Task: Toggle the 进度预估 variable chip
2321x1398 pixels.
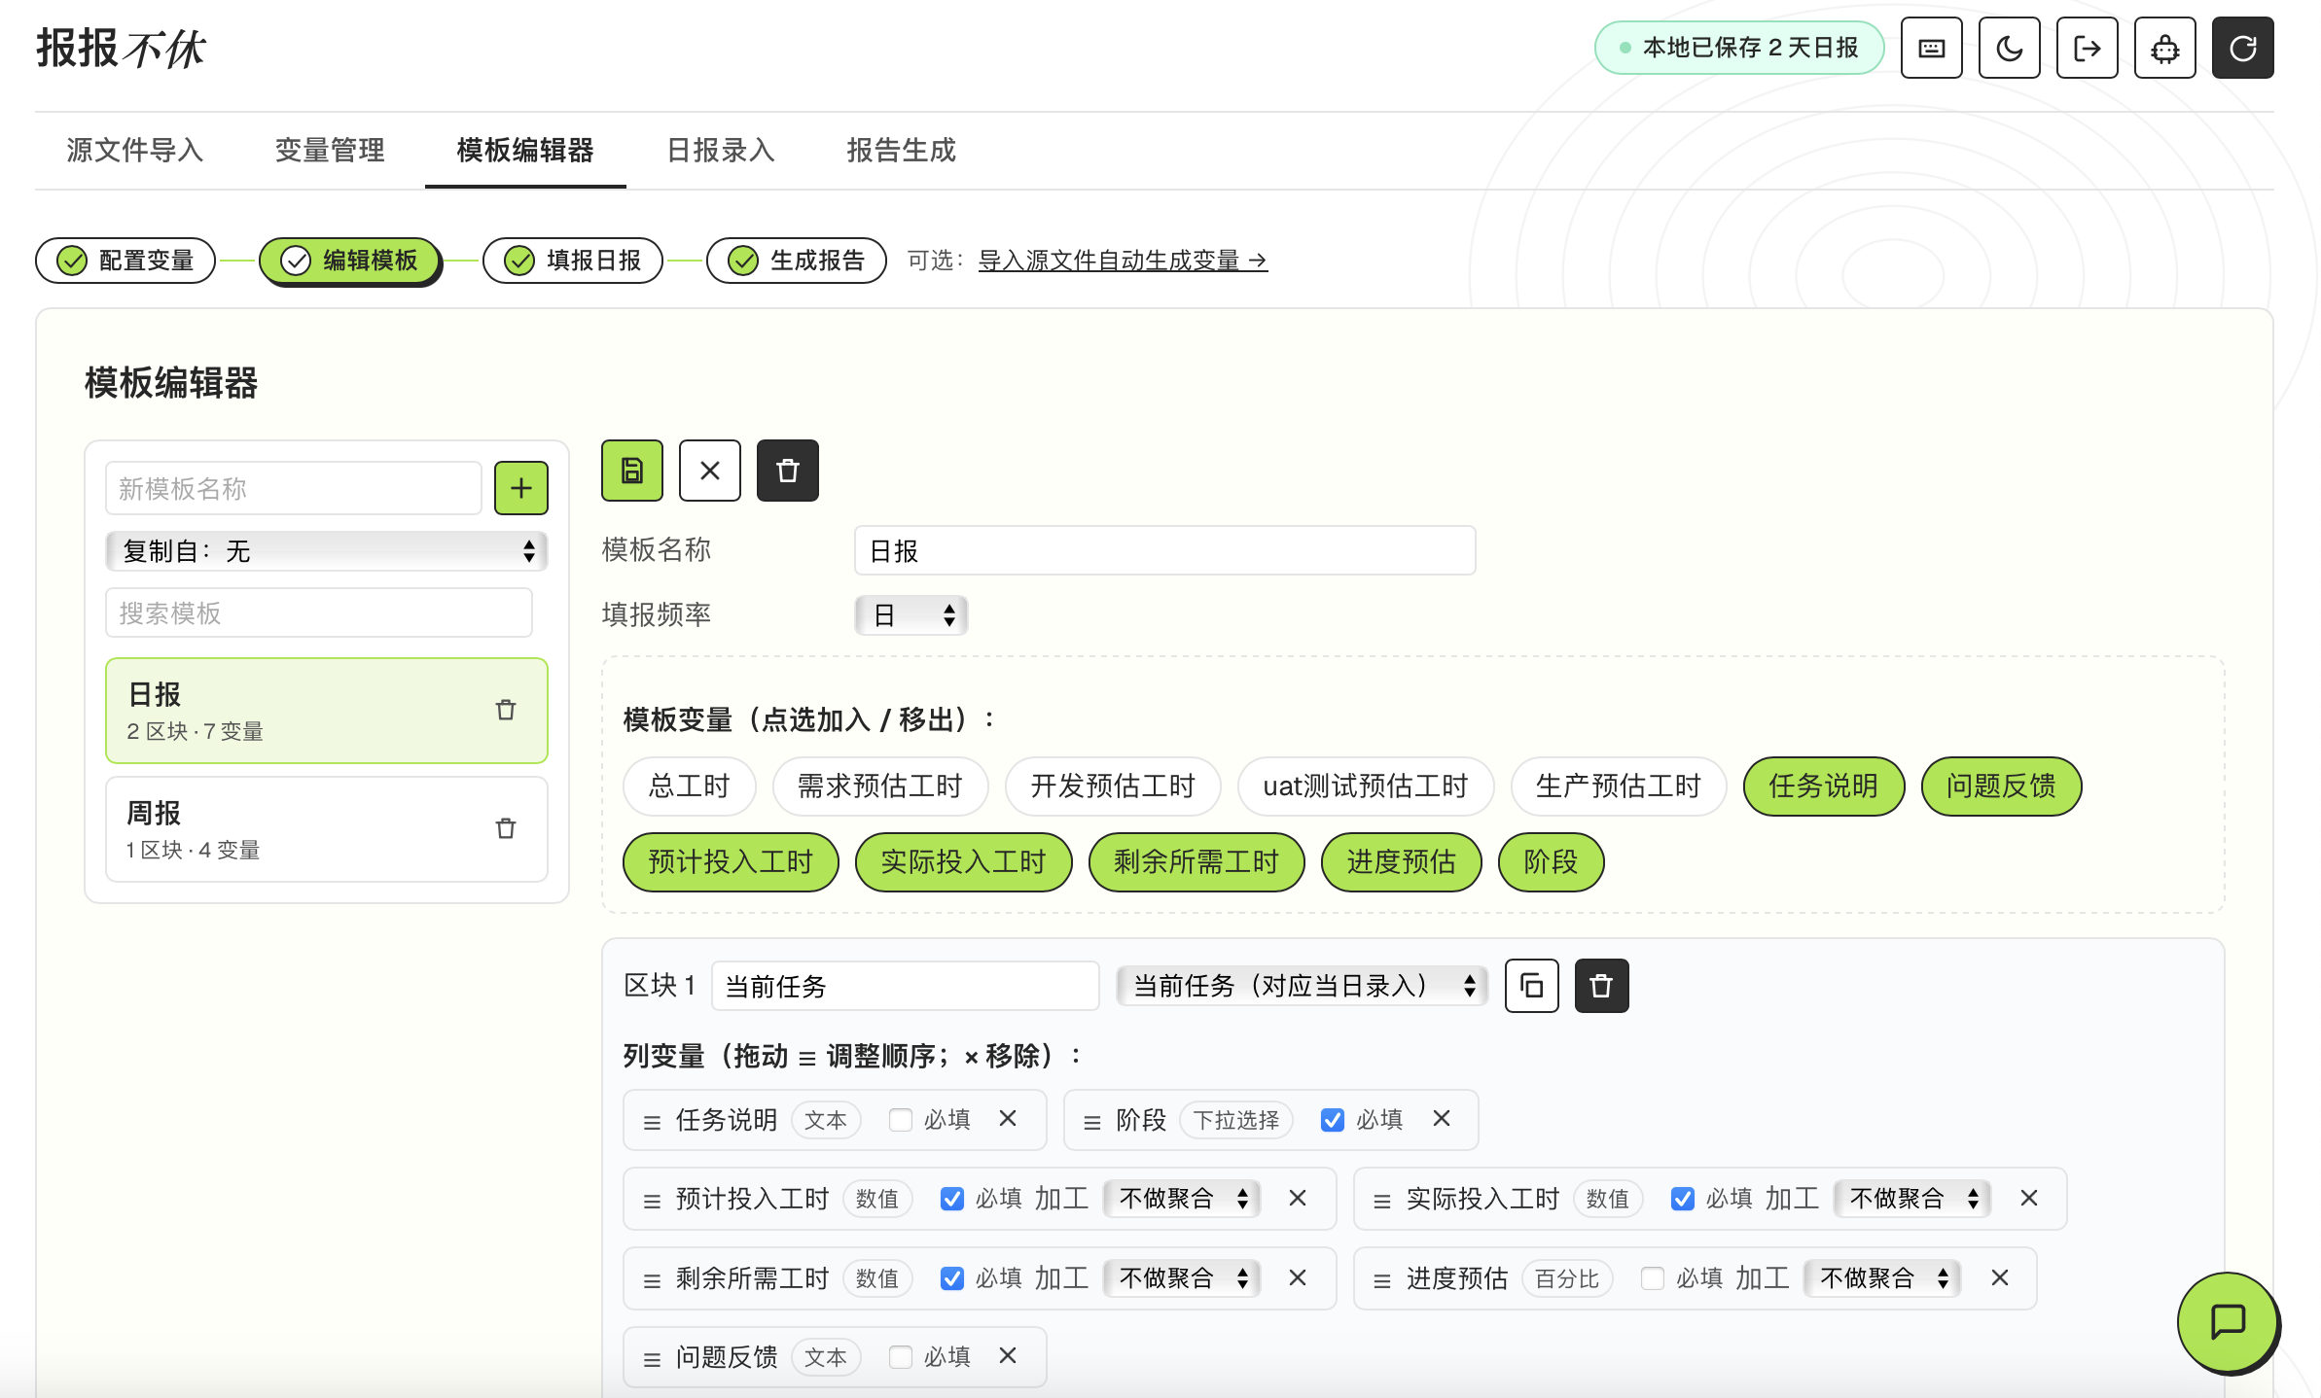Action: click(x=1402, y=861)
